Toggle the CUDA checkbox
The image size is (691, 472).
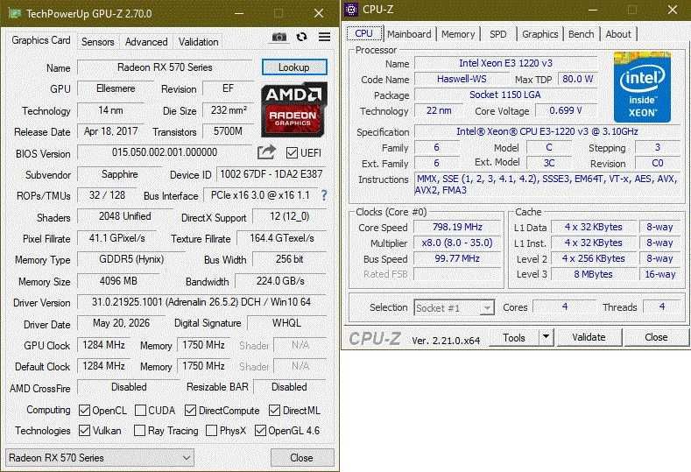point(140,411)
